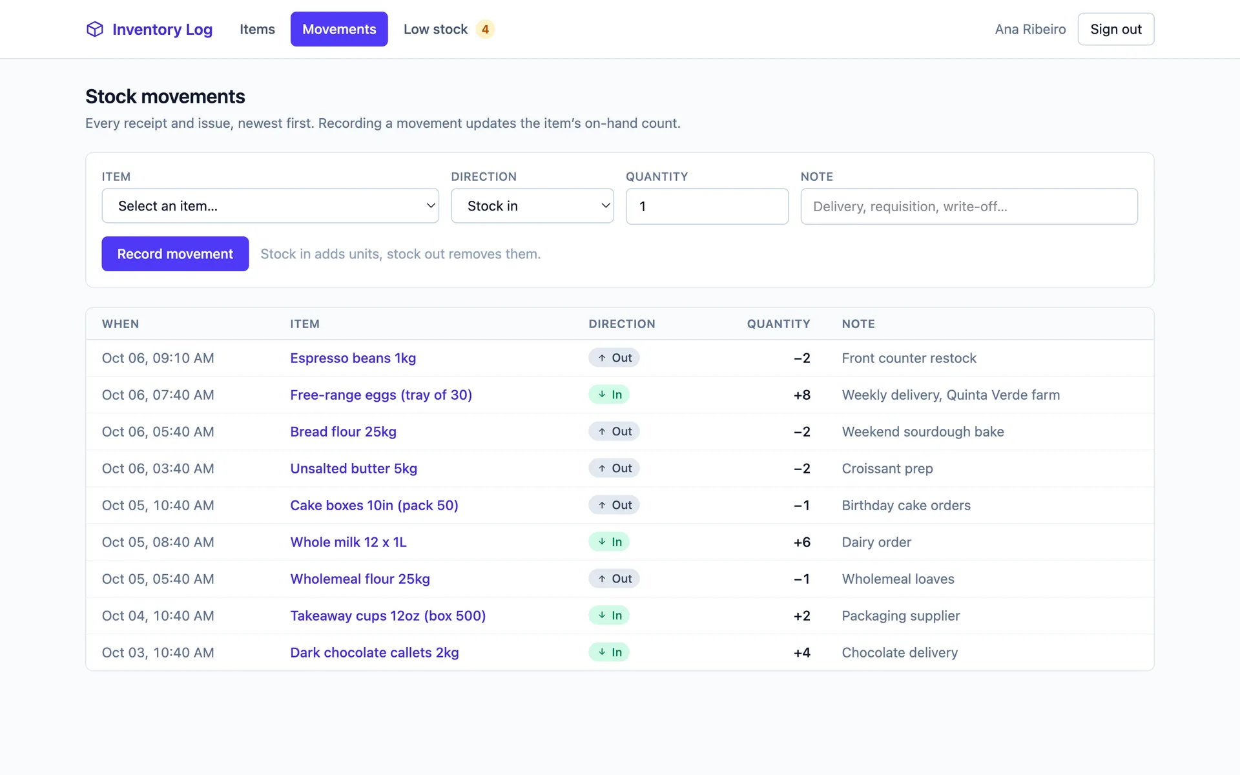Open Unsalted butter 5kg item link
Viewport: 1240px width, 775px height.
pyautogui.click(x=354, y=468)
